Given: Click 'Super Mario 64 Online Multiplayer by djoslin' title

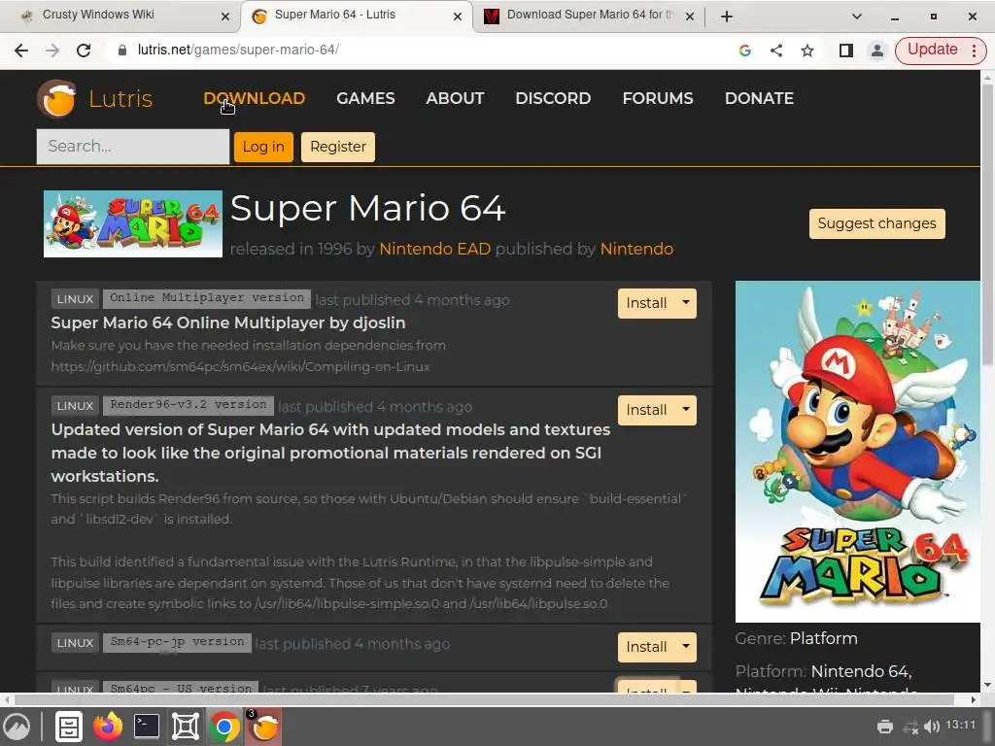Looking at the screenshot, I should click(228, 322).
